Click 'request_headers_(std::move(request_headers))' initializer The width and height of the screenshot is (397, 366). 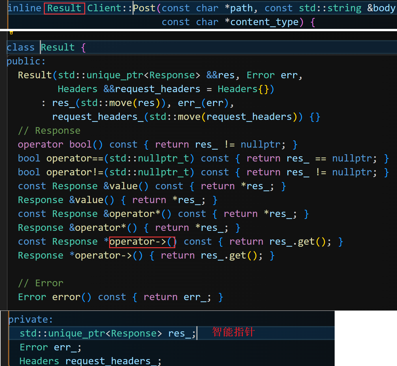point(178,117)
